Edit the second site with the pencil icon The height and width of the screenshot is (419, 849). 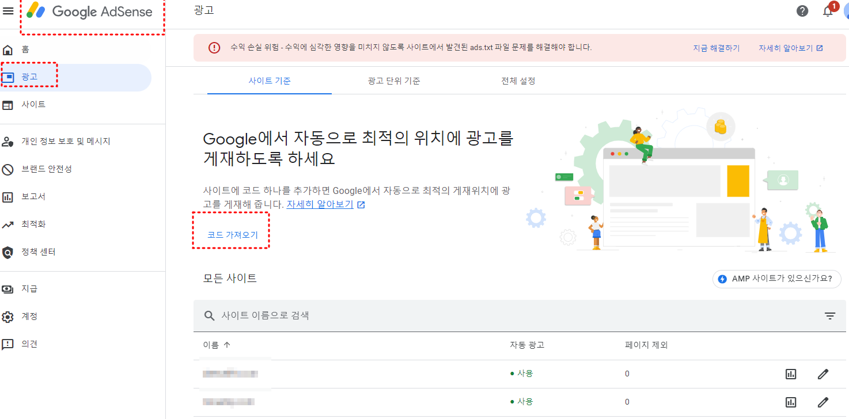(823, 402)
